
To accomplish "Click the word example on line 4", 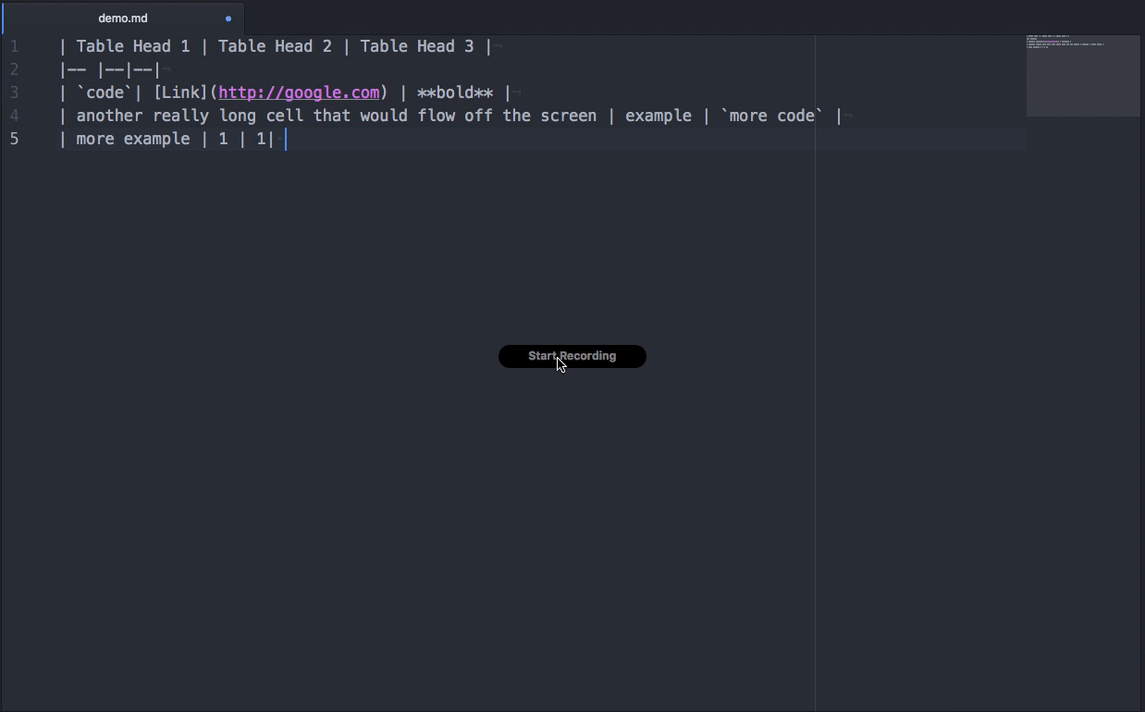I will tap(659, 115).
